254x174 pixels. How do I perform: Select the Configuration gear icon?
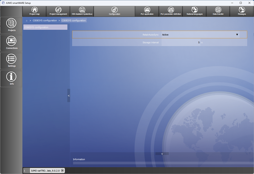pos(114,11)
